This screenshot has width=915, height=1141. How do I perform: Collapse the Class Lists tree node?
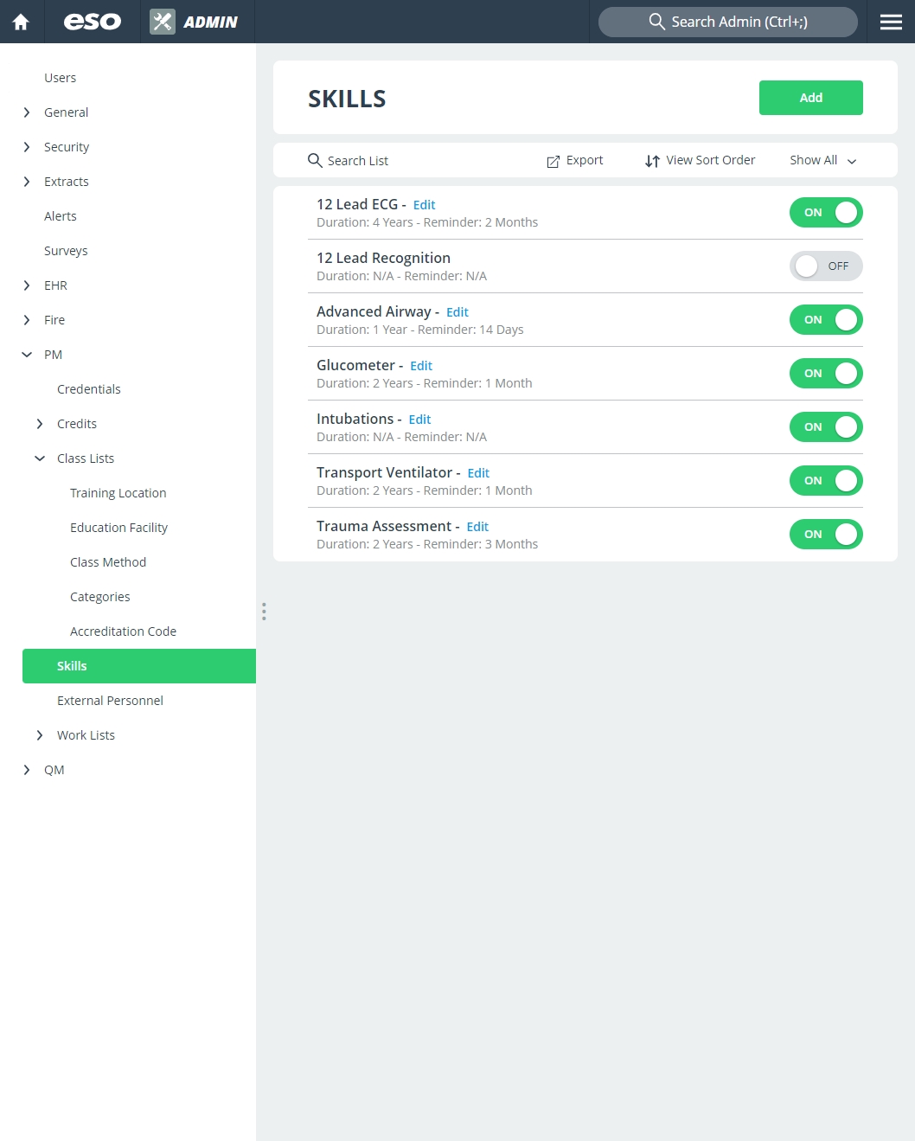pyautogui.click(x=40, y=458)
